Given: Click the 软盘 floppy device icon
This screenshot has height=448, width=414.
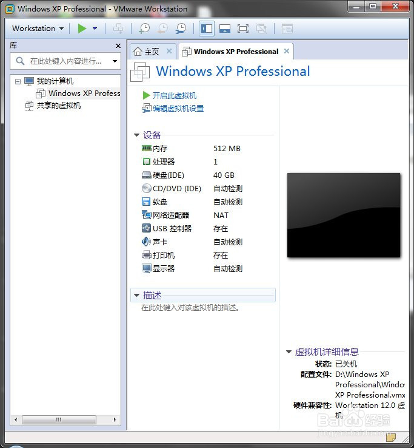Looking at the screenshot, I should pos(146,202).
